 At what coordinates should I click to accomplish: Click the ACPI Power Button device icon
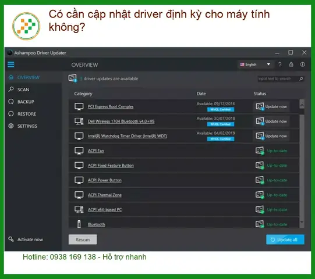pos(79,180)
